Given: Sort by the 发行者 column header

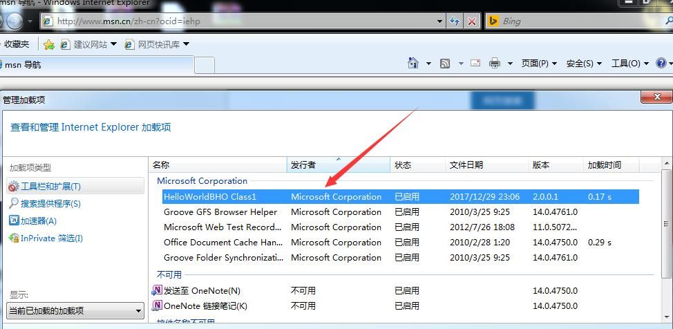Looking at the screenshot, I should click(338, 165).
